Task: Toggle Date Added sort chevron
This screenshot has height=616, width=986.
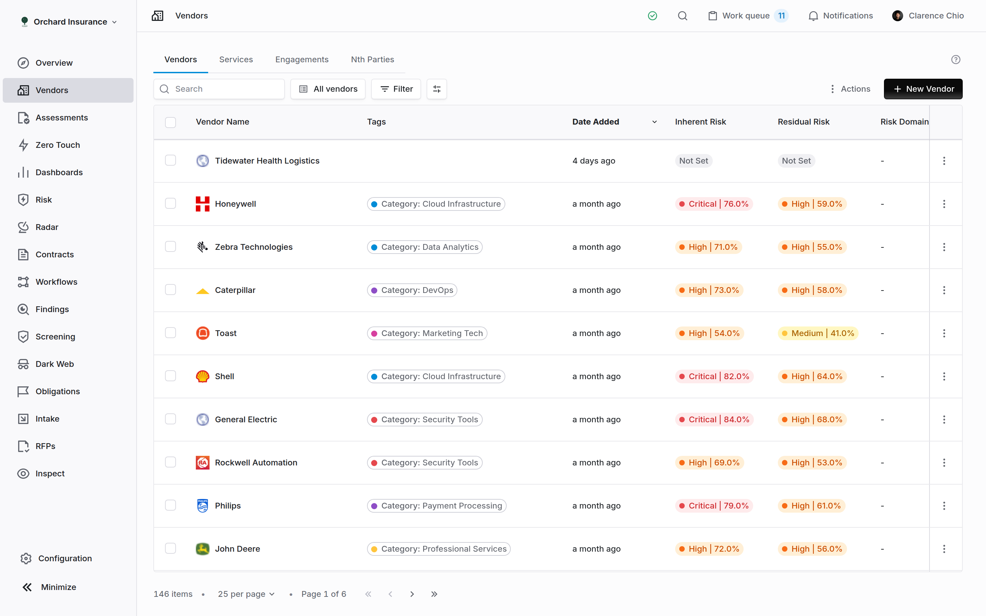Action: click(654, 122)
